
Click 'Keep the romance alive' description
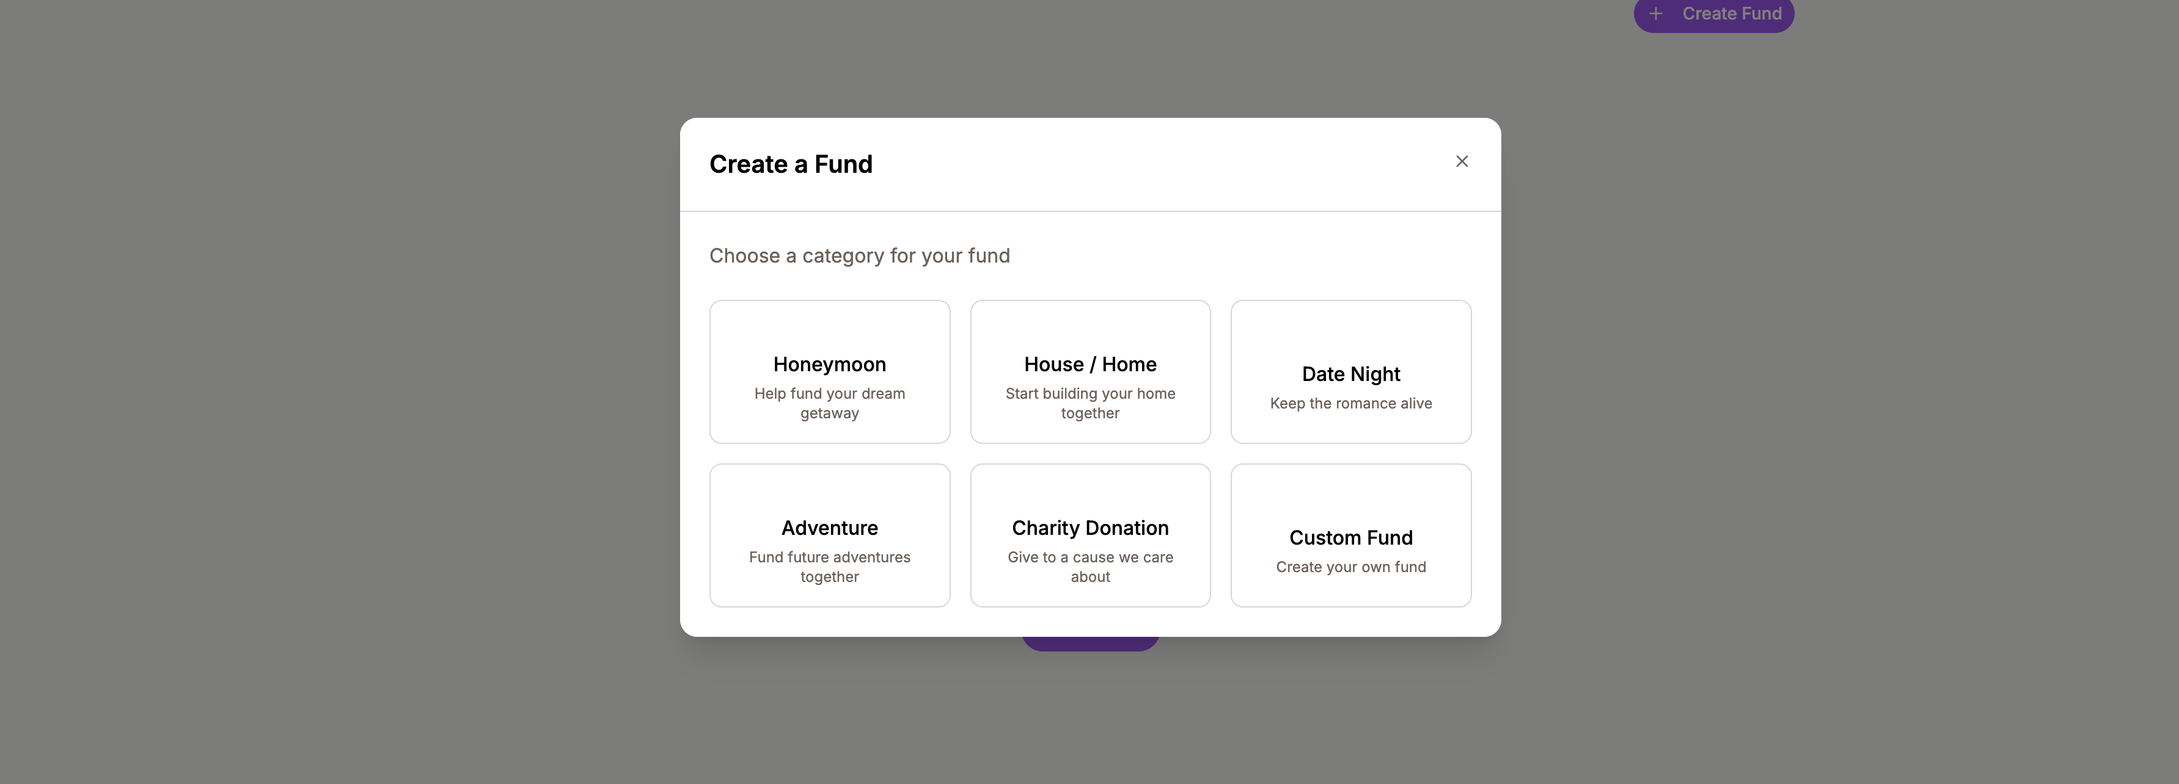click(x=1350, y=403)
